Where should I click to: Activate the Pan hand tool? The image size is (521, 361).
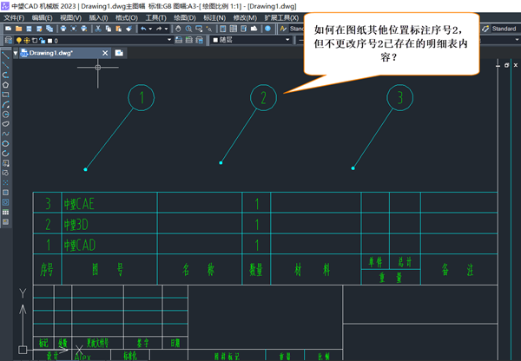(x=178, y=29)
